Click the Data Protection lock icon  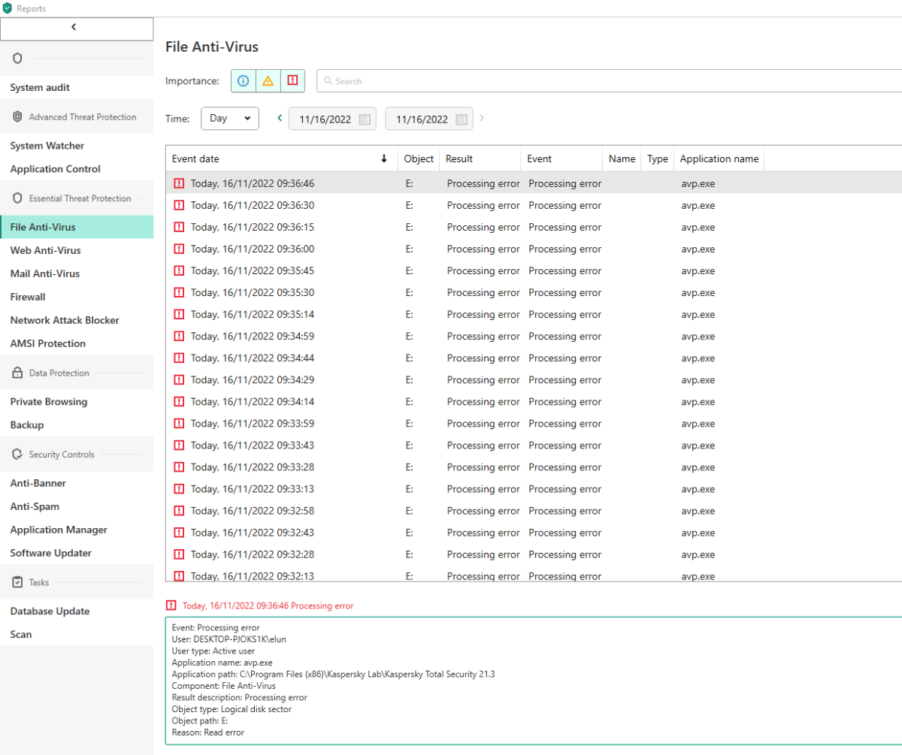pos(17,373)
